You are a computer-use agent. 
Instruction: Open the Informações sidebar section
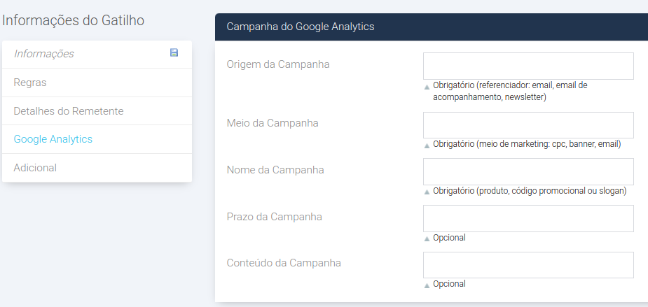tap(43, 54)
